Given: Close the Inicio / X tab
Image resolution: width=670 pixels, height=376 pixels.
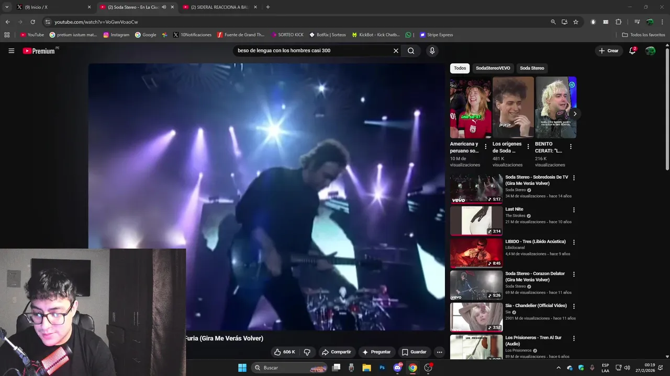Looking at the screenshot, I should click(x=89, y=7).
